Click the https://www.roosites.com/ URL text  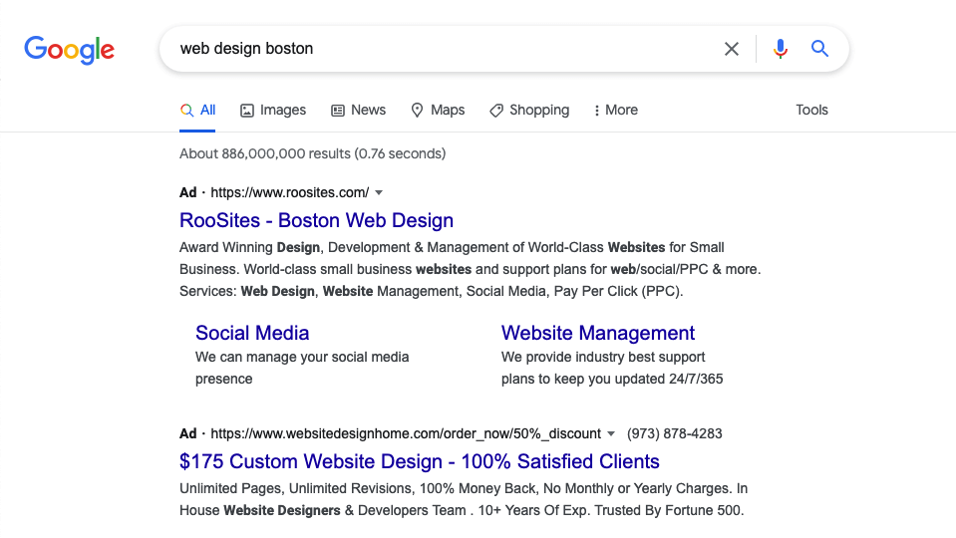[290, 192]
